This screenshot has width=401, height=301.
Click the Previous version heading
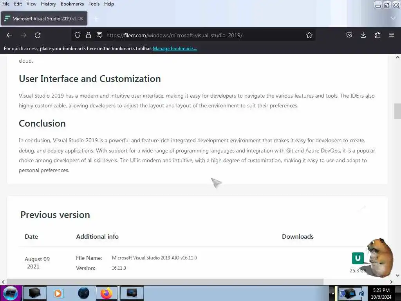click(x=55, y=215)
